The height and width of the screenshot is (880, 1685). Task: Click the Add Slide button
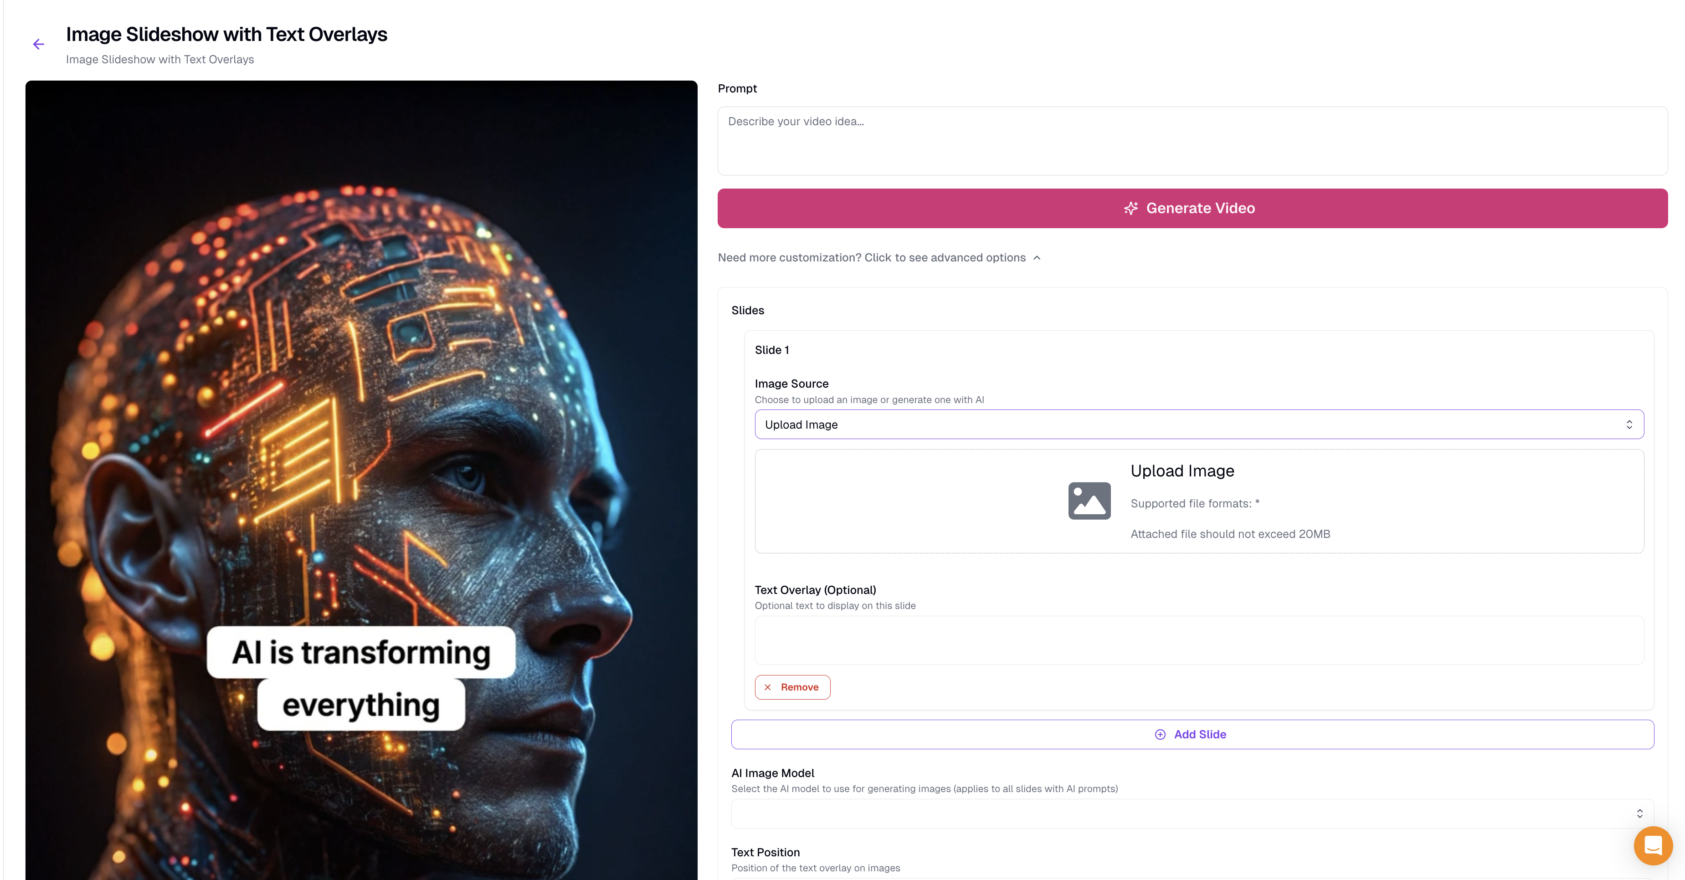(1192, 734)
